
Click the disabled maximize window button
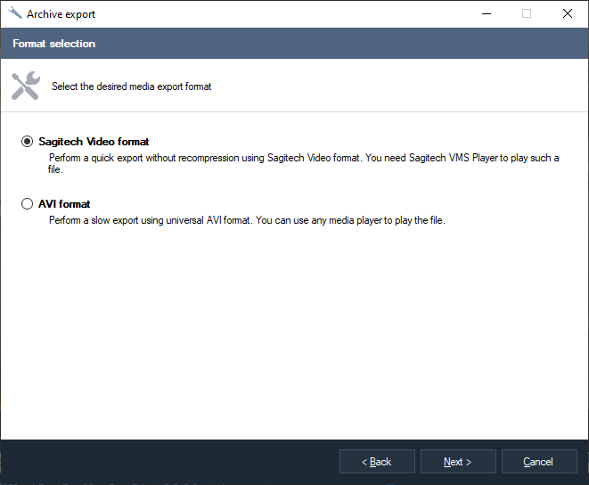point(527,14)
